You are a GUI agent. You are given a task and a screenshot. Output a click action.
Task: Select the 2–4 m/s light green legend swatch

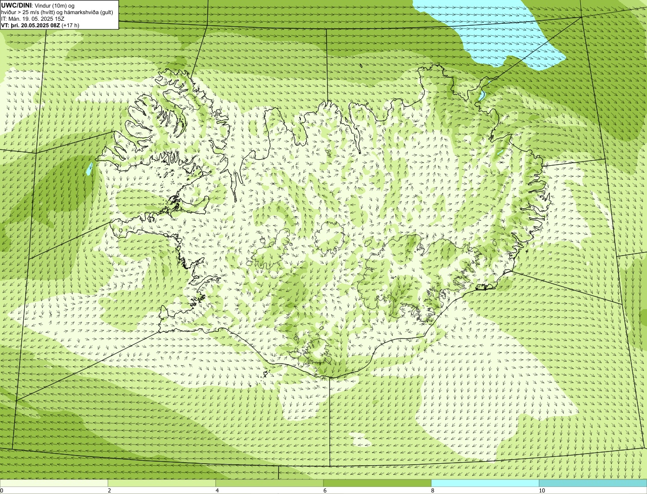(161, 483)
